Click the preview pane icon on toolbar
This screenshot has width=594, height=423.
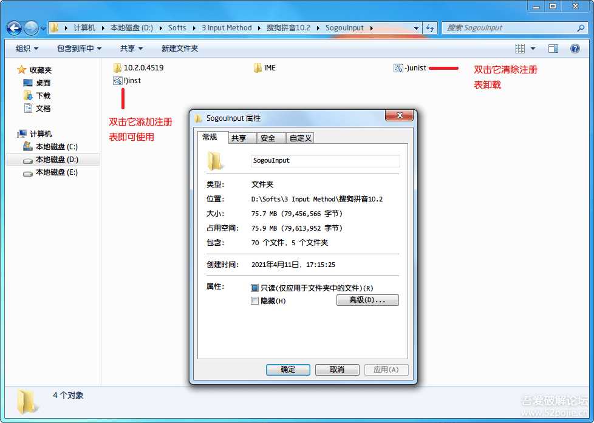tap(553, 48)
